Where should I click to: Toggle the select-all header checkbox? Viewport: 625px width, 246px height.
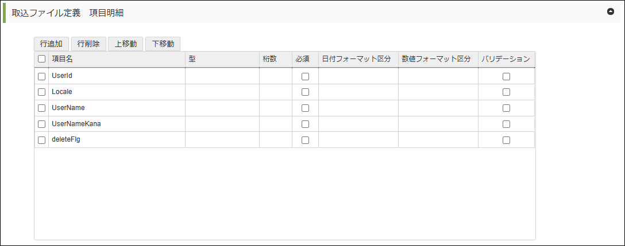41,59
